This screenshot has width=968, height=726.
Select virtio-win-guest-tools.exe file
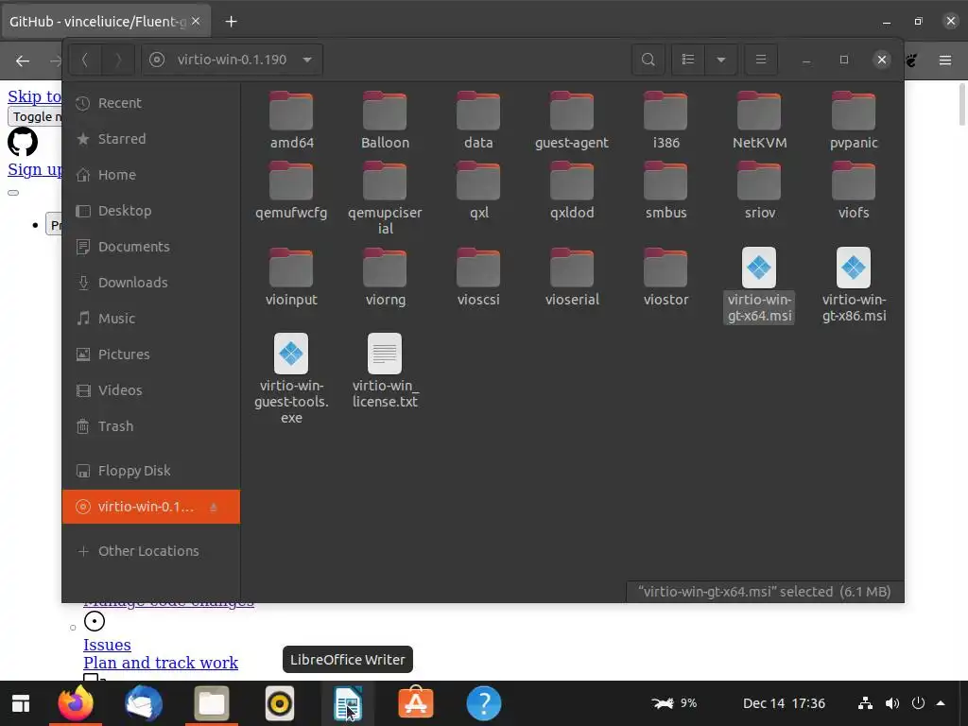pyautogui.click(x=291, y=378)
